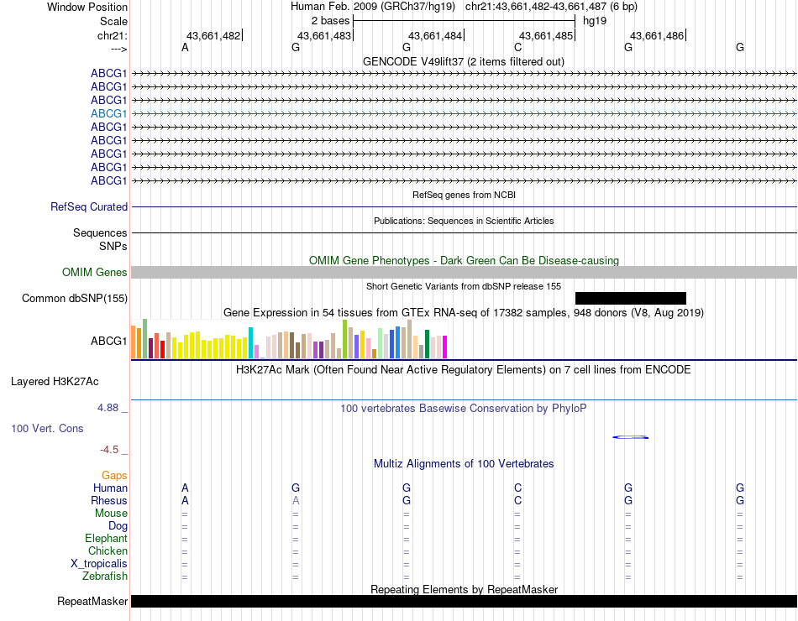798x621 pixels.
Task: Select the Zebrafish species label
Action: (105, 577)
